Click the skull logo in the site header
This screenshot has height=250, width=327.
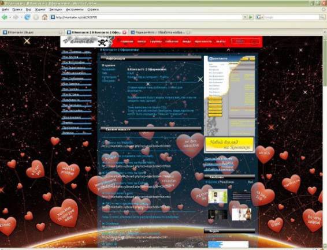click(x=103, y=43)
